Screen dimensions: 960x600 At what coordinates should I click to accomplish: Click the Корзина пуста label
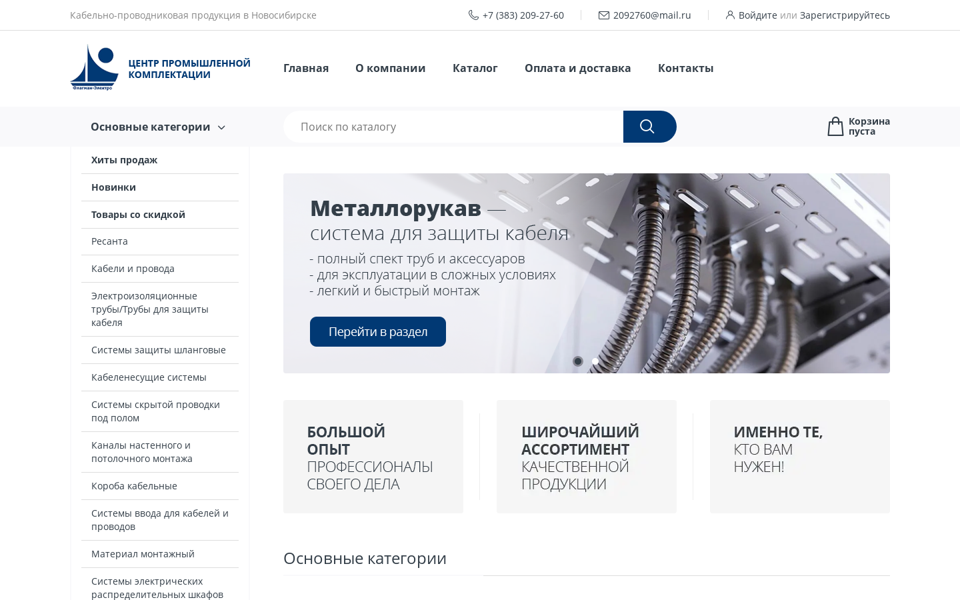click(869, 126)
